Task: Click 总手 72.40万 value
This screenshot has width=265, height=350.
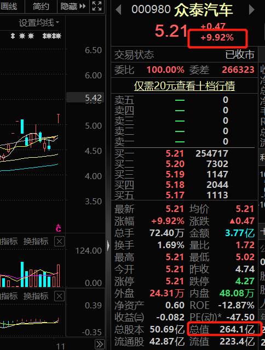Action: click(x=166, y=233)
